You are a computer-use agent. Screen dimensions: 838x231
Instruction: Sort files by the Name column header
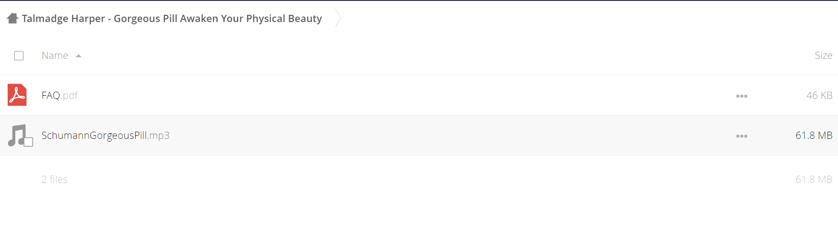click(x=55, y=55)
